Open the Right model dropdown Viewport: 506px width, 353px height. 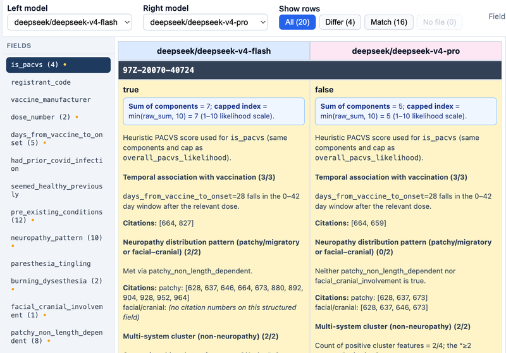click(205, 22)
